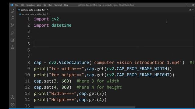Screen dimensions: 195x109
Task: Click 'CAP_PROP_FRAME_WIDTH' on line 9
Action: [x=142, y=69]
